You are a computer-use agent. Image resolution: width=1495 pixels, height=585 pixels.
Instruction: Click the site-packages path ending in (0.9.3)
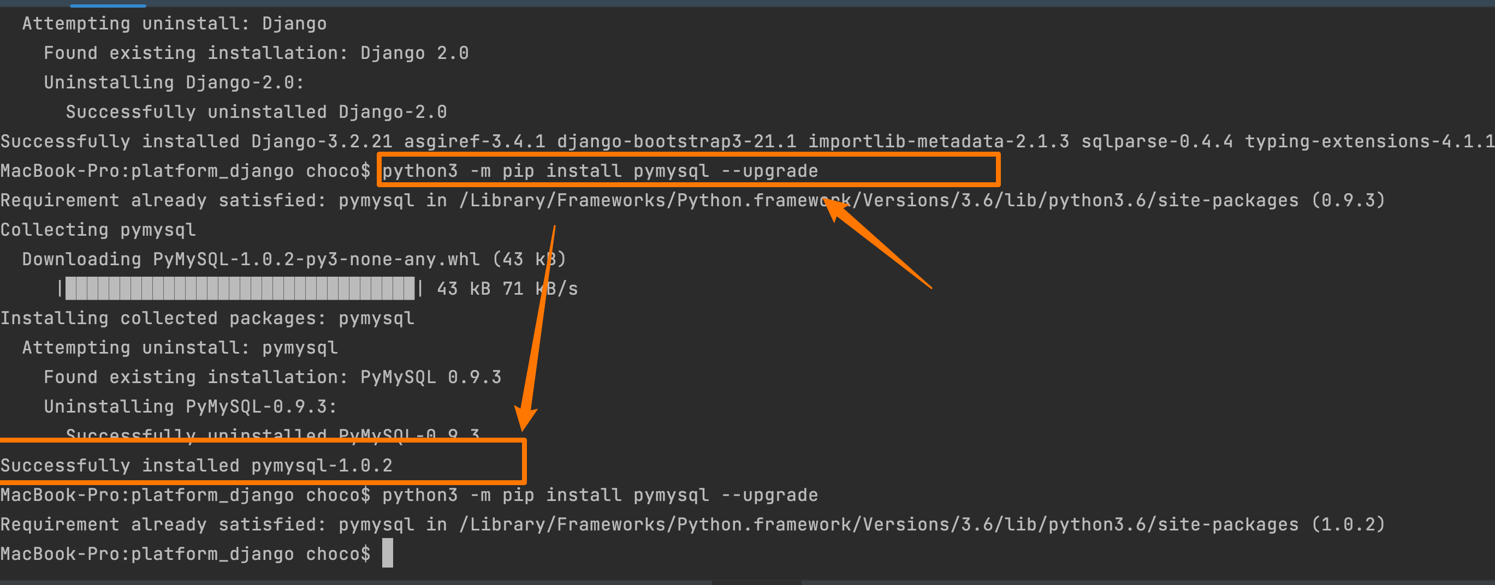[x=922, y=200]
